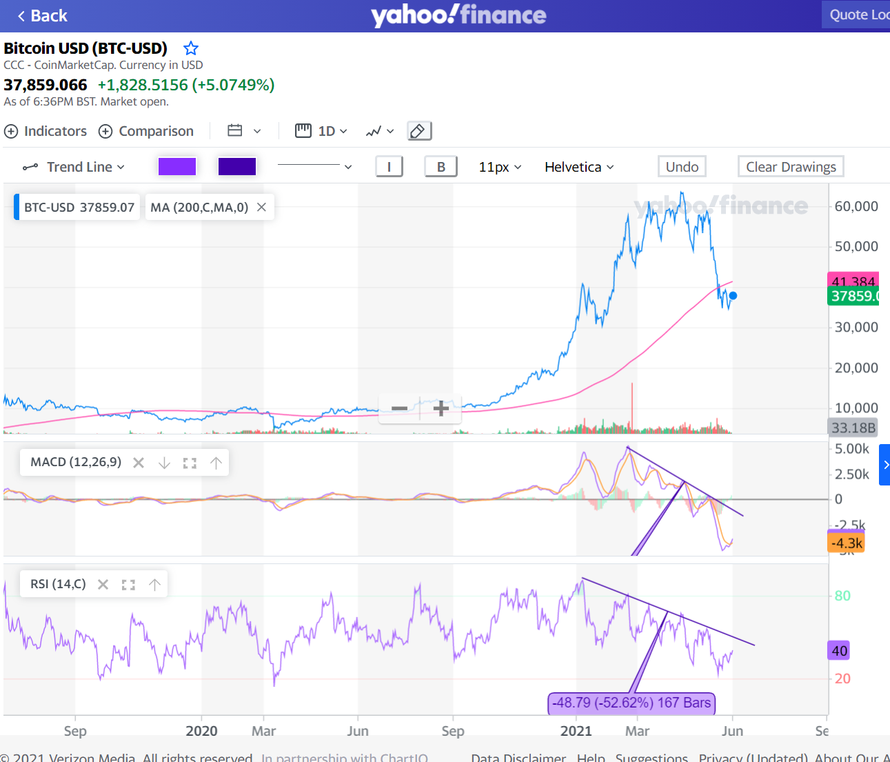Screen dimensions: 890x762
Task: Select the MA (200,C,MA,0) label
Action: pyautogui.click(x=199, y=207)
